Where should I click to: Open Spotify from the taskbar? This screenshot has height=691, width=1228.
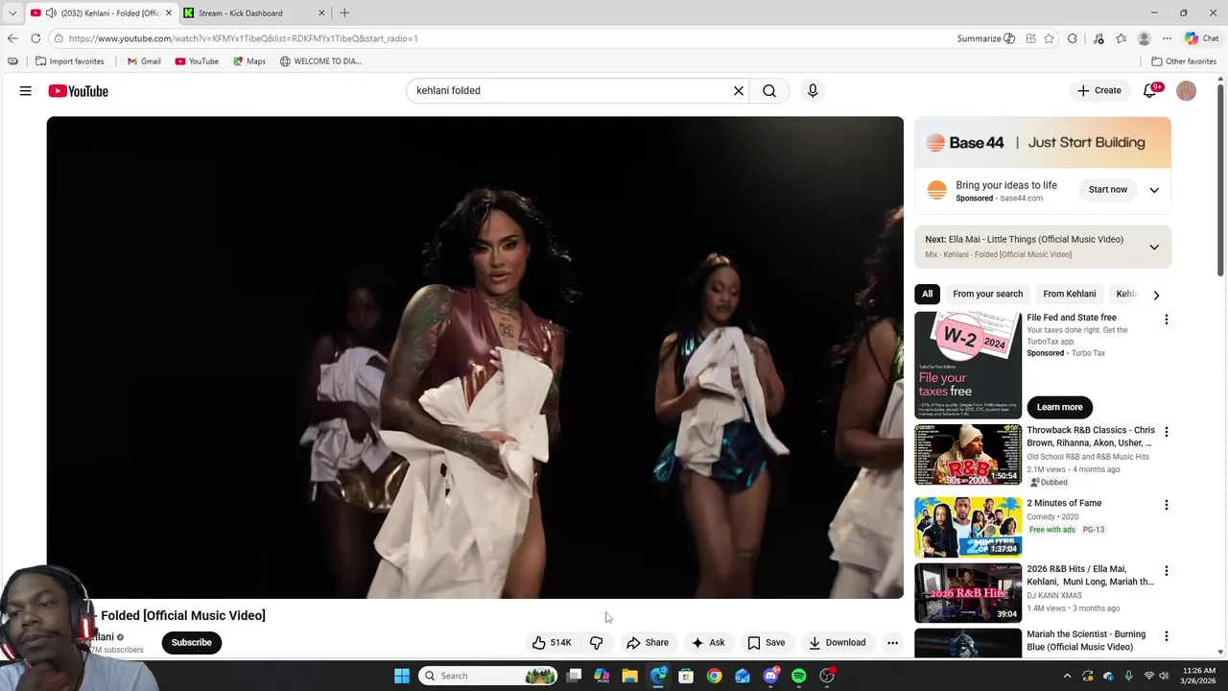[799, 676]
